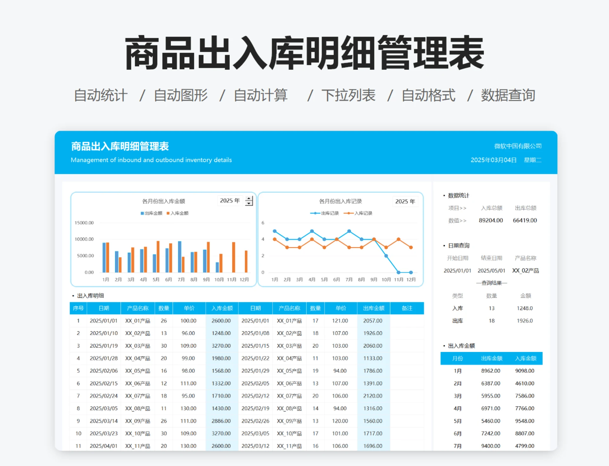Click the spinner down arrow to decrease year
This screenshot has width=609, height=466.
[x=249, y=203]
